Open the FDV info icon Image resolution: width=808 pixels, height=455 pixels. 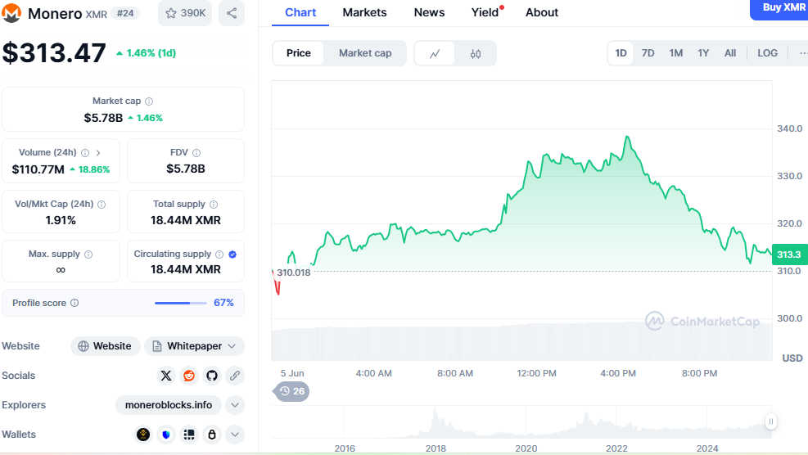[x=196, y=153]
